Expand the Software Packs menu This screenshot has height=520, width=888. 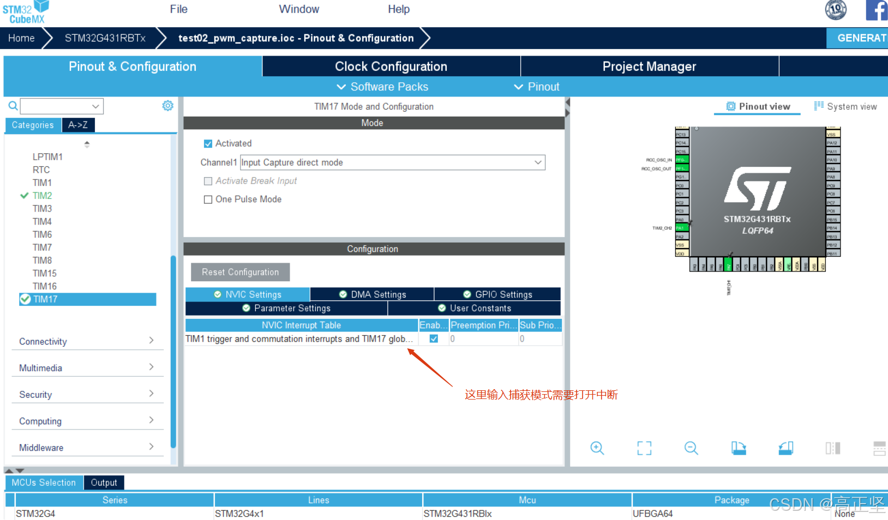[x=382, y=87]
